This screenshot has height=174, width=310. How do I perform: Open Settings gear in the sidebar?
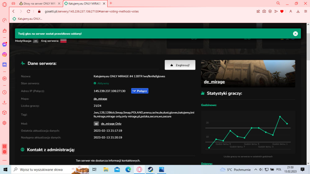[4, 123]
